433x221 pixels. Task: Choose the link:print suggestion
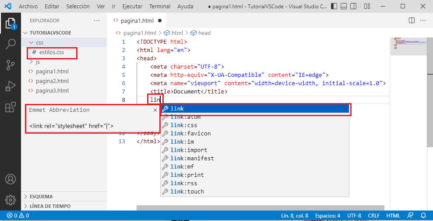tap(255, 175)
